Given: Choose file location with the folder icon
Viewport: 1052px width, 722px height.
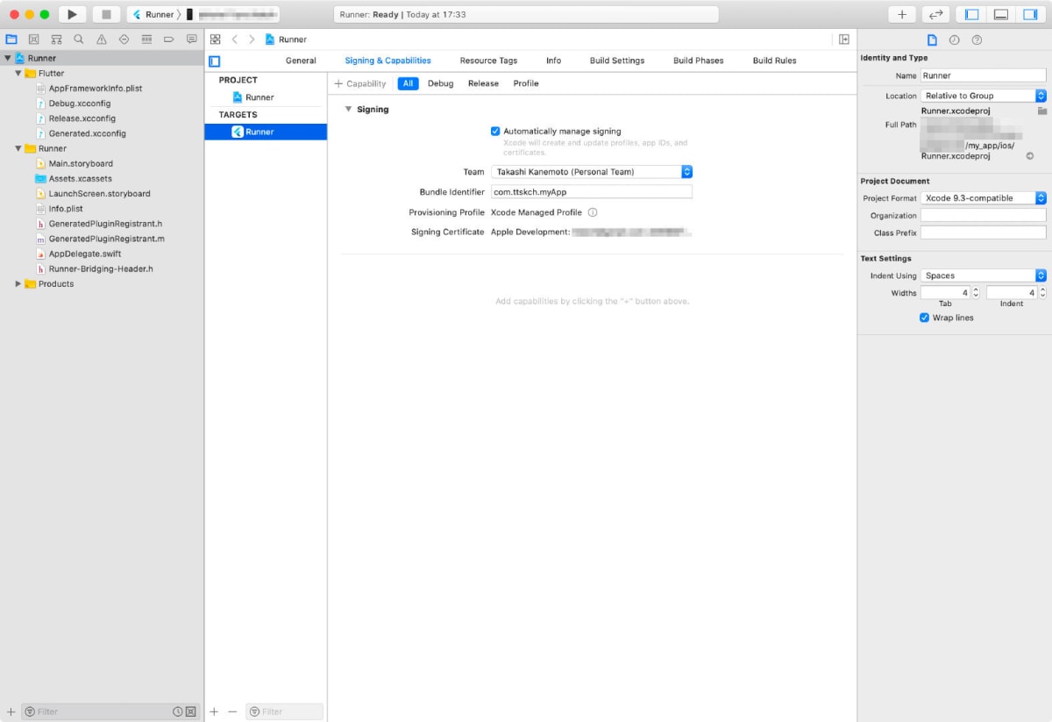Looking at the screenshot, I should point(1041,111).
